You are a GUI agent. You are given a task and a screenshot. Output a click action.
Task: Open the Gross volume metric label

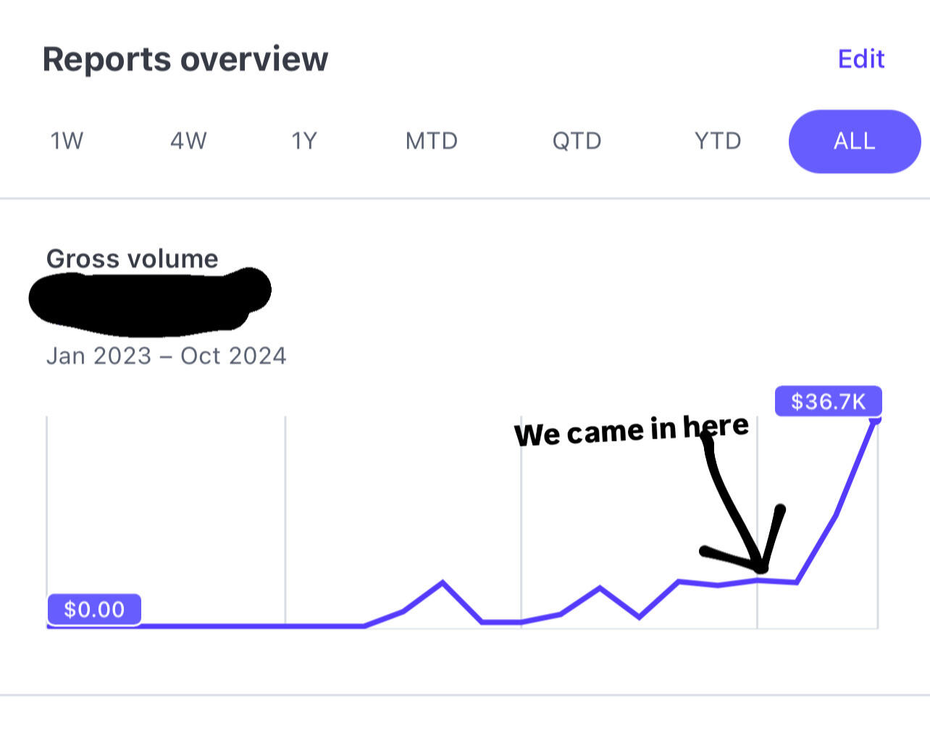point(133,258)
